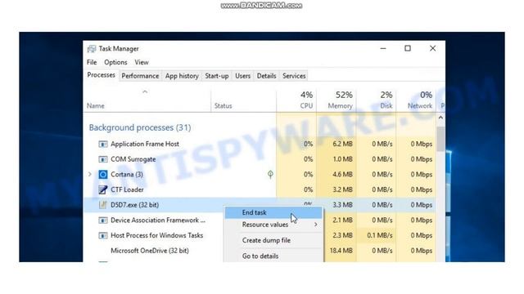Click the CTF Loader pen icon

click(103, 189)
